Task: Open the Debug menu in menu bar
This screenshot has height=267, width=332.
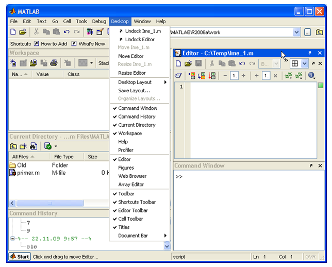Action: [x=99, y=21]
